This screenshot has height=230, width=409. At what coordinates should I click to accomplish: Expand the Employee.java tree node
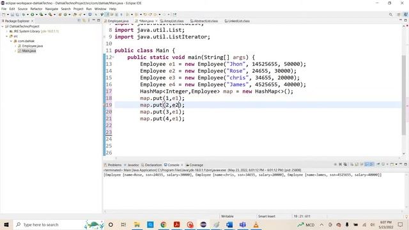pos(15,46)
